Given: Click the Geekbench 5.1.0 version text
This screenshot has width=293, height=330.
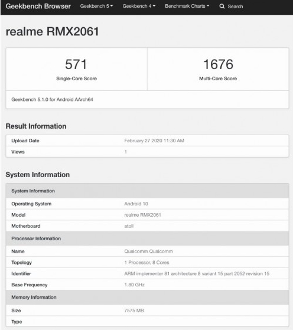Looking at the screenshot, I should tap(52, 100).
